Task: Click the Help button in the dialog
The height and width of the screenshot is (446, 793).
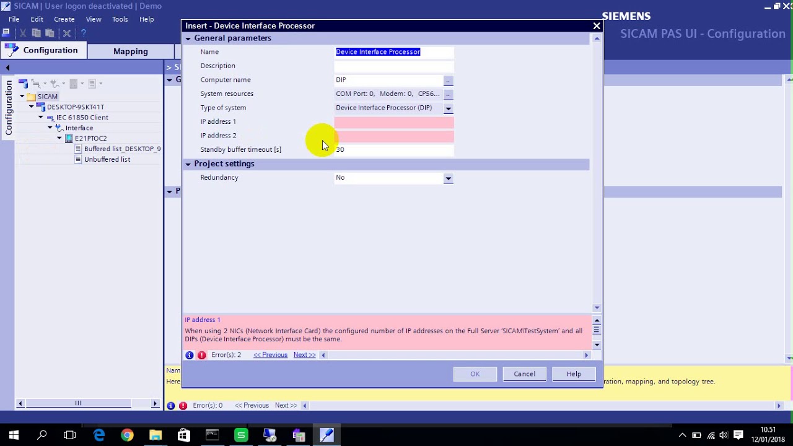Action: click(574, 374)
